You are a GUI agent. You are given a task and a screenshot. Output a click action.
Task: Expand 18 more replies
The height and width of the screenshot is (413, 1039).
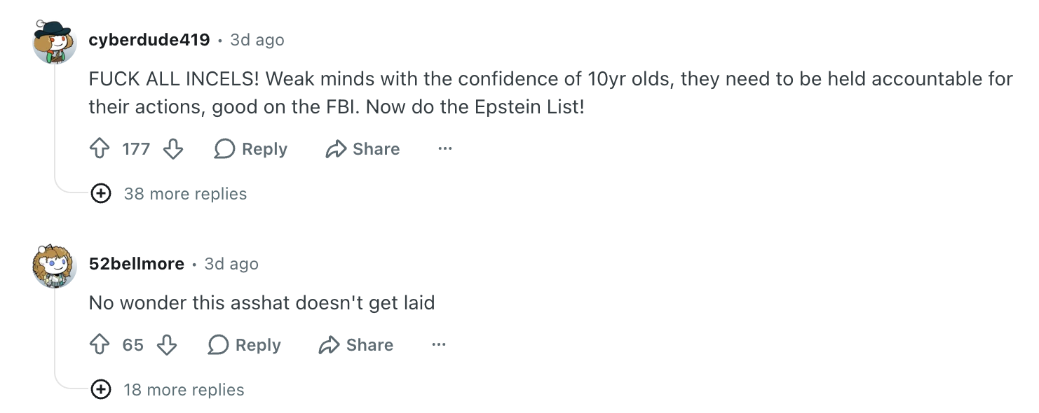(184, 390)
